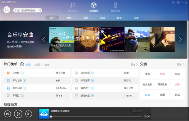
Task: Show next banner with right arrow
Action: pos(180,40)
